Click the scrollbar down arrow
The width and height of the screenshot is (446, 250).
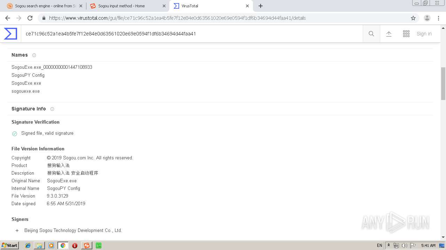coord(443,237)
